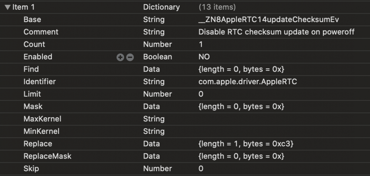Viewport: 370px width, 176px height.
Task: Open the Dictionary type for Item 1
Action: [161, 7]
